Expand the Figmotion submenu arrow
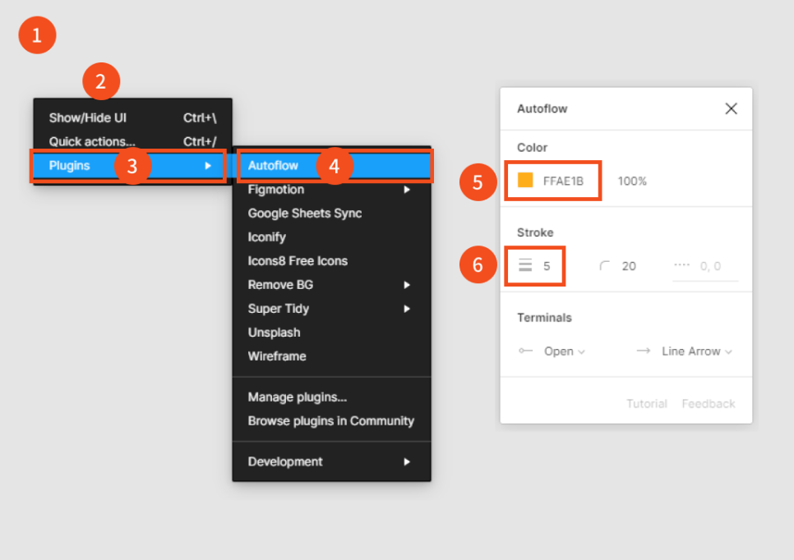 point(407,190)
